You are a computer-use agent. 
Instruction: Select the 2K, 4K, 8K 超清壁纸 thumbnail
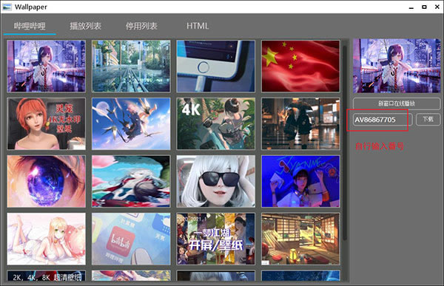[46, 276]
